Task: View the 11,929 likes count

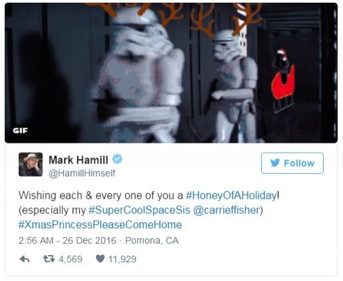Action: point(123,259)
